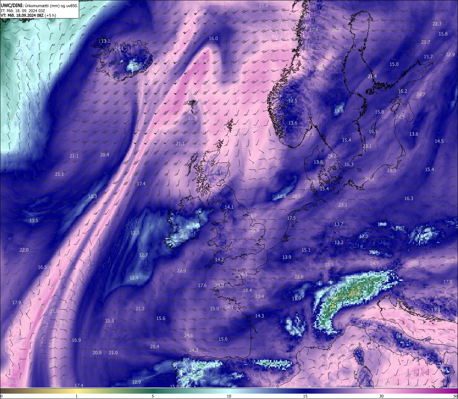Image resolution: width=458 pixels, height=399 pixels.
Task: Click the 17.6 value label
Action: tap(202, 286)
